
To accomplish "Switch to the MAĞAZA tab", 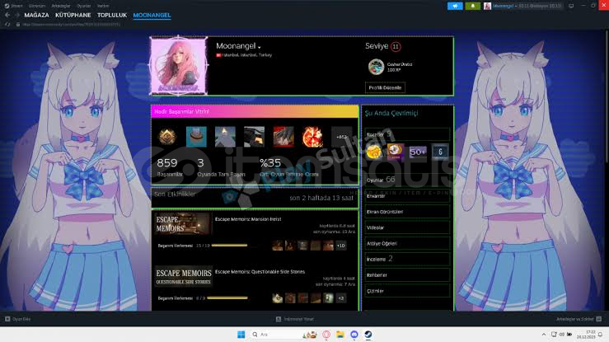I will click(36, 15).
